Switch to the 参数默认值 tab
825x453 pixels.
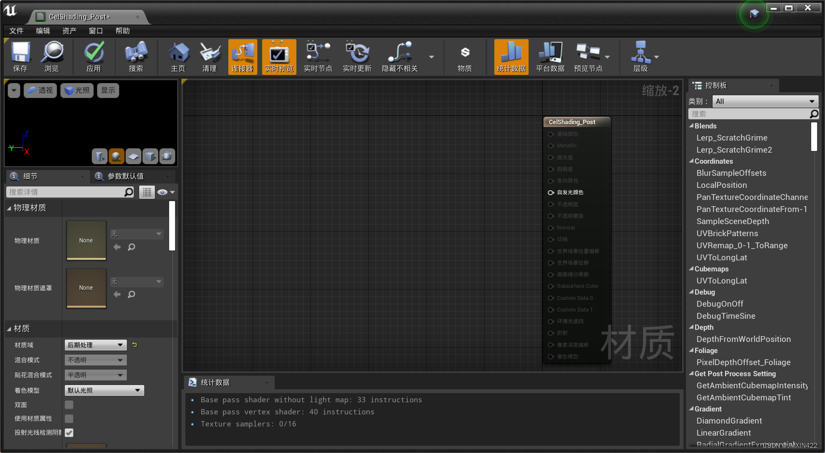(x=132, y=176)
